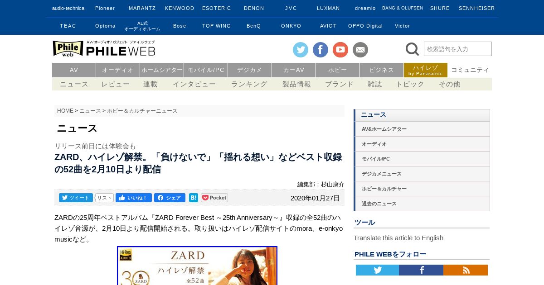Click the ESOTERIC brand link
544x285 pixels.
click(217, 8)
